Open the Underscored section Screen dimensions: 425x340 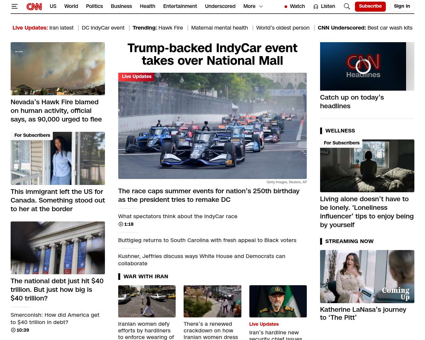coord(220,6)
